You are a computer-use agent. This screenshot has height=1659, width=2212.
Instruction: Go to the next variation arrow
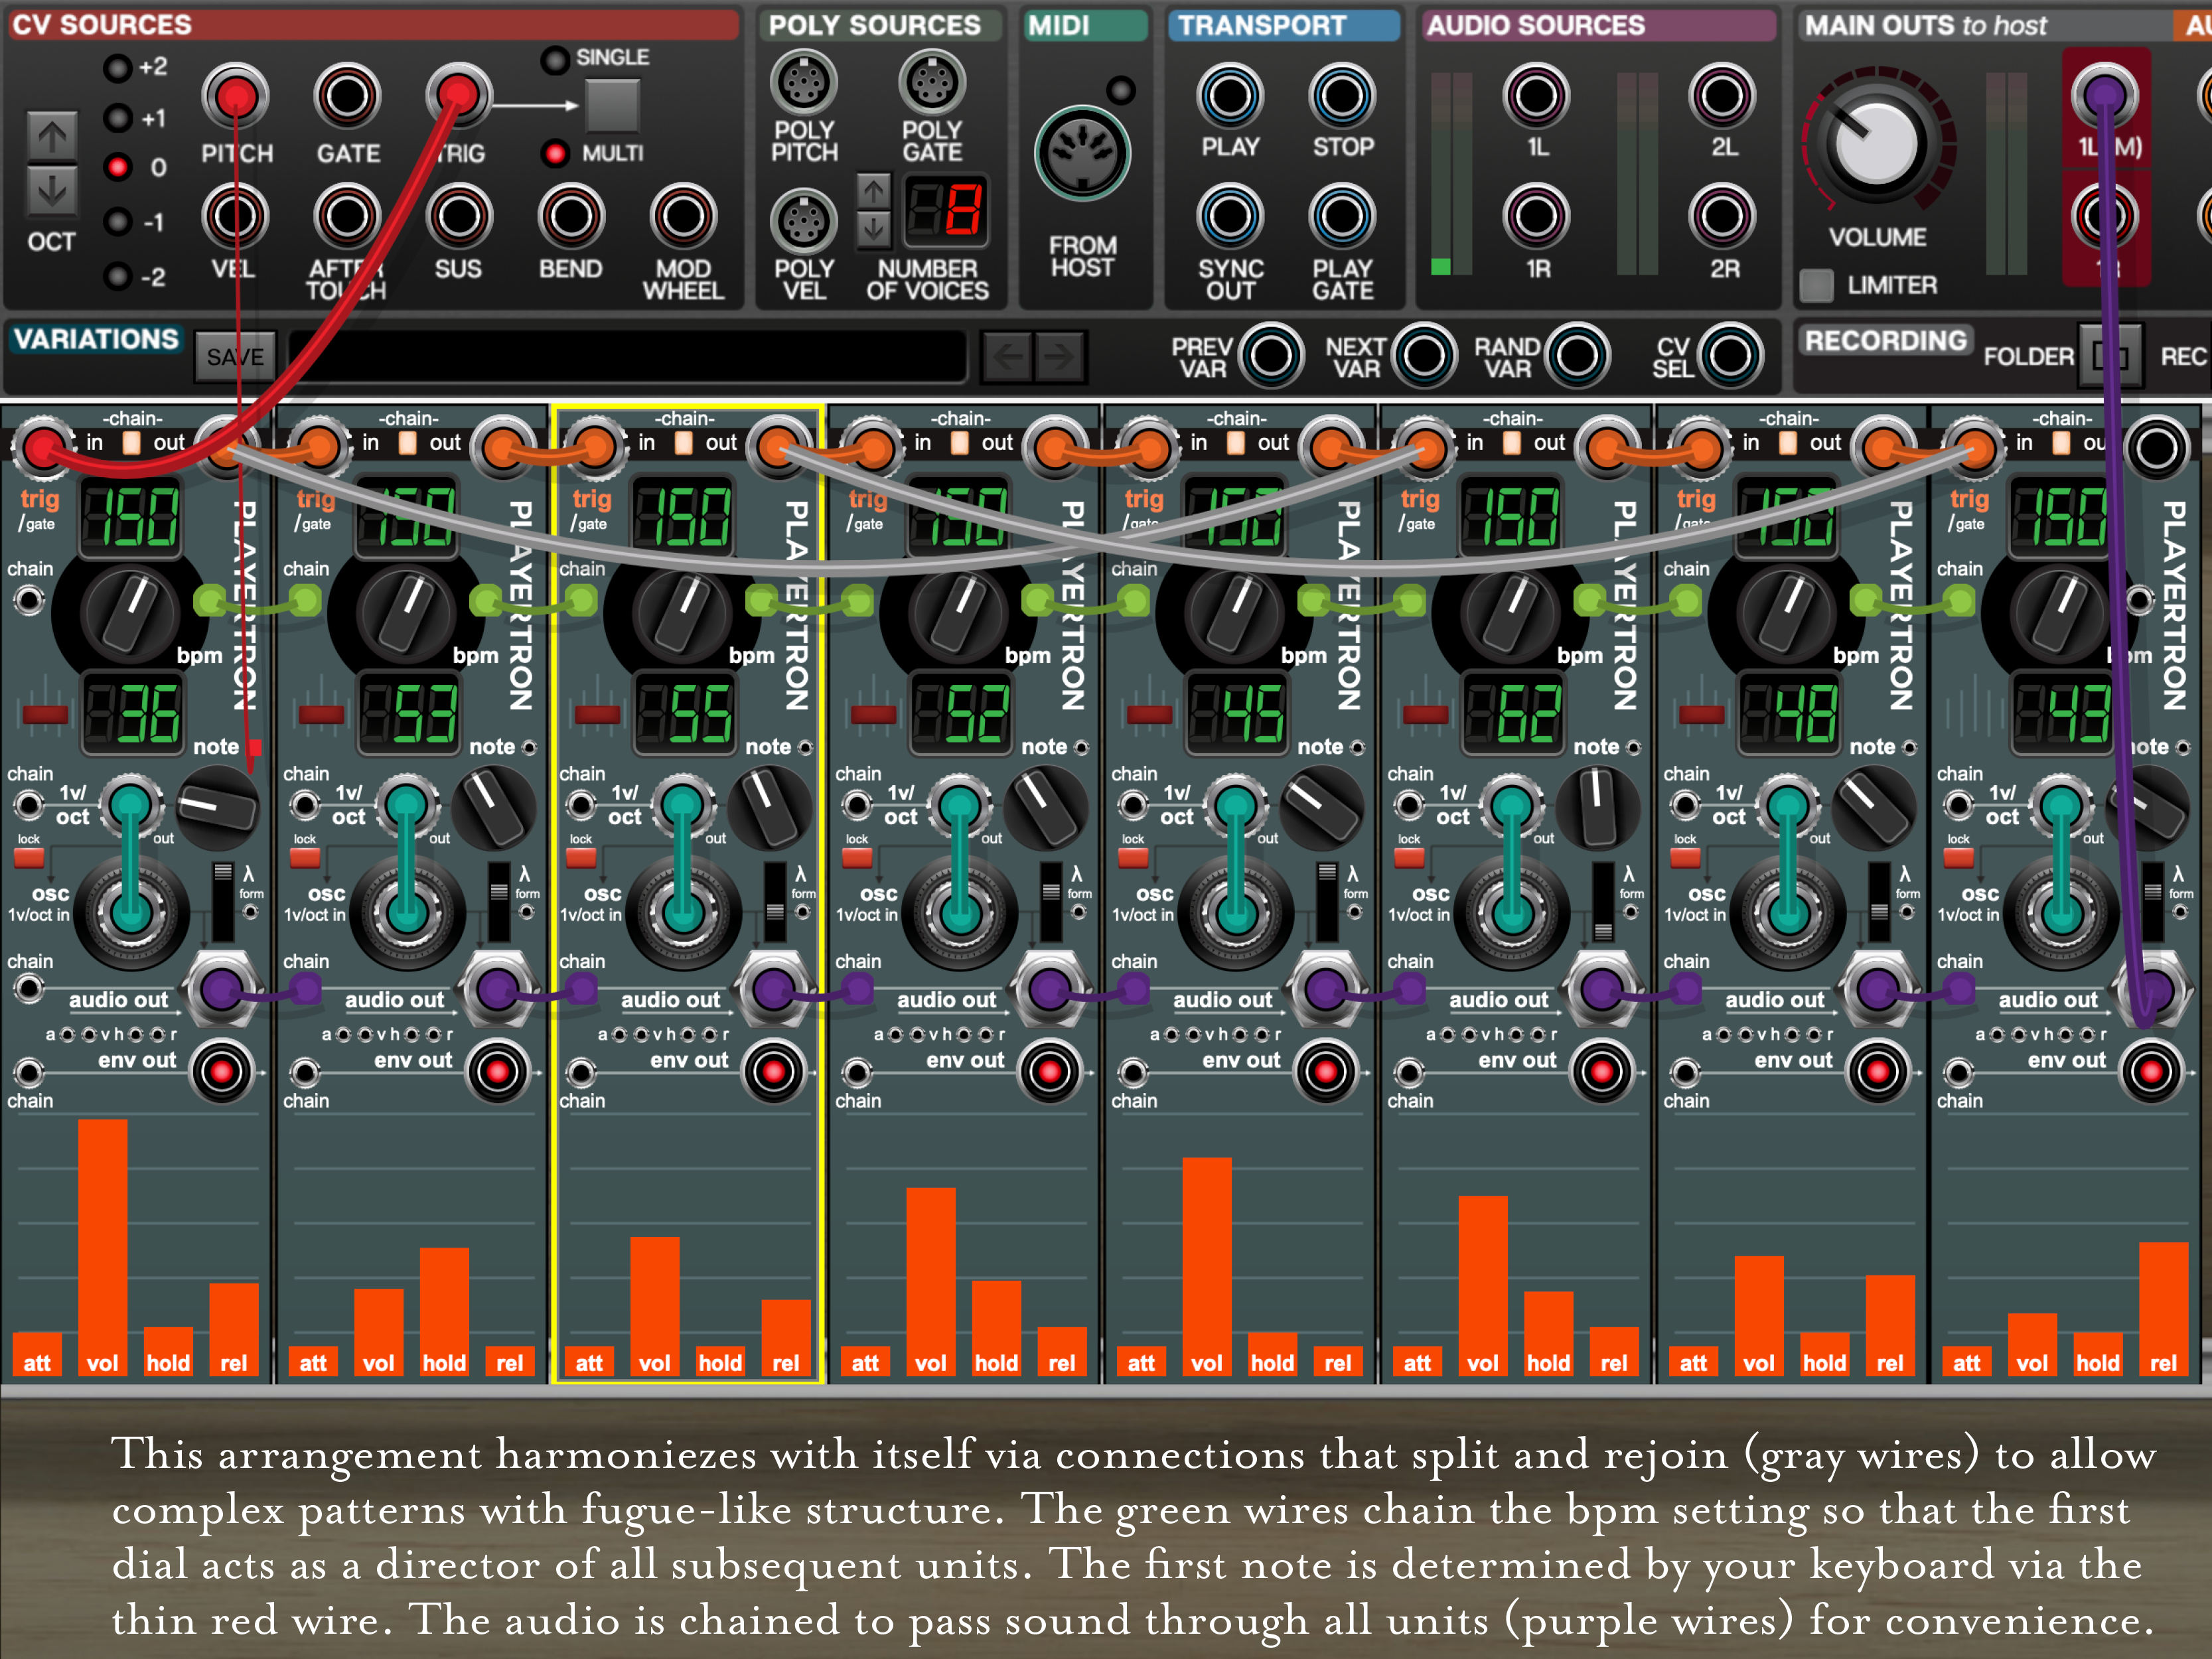(x=1059, y=356)
